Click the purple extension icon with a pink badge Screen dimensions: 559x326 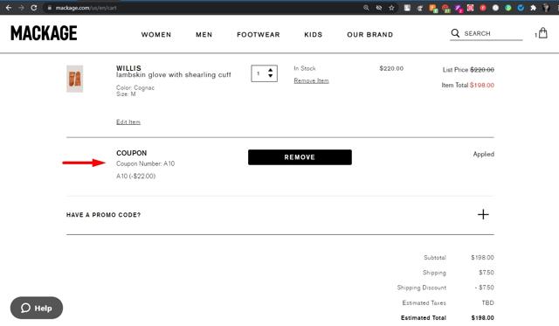pyautogui.click(x=458, y=8)
